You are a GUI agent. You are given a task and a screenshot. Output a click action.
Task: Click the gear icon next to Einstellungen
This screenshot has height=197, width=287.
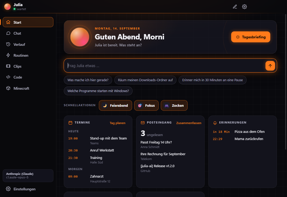[8, 189]
